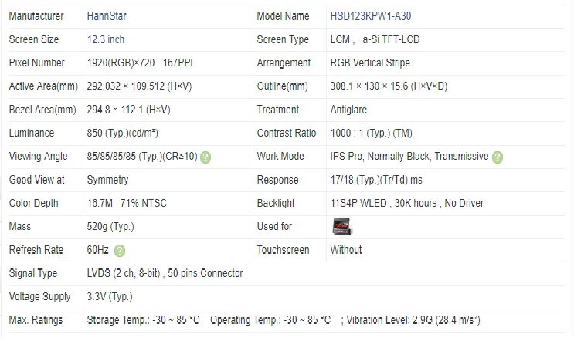The width and height of the screenshot is (574, 341).
Task: Select the '850 (Typ.)(cd/m²)' luminance value
Action: [122, 133]
